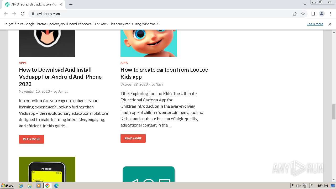Launch Internet Explorer from taskbar
Image resolution: width=336 pixels, height=189 pixels.
(21, 186)
